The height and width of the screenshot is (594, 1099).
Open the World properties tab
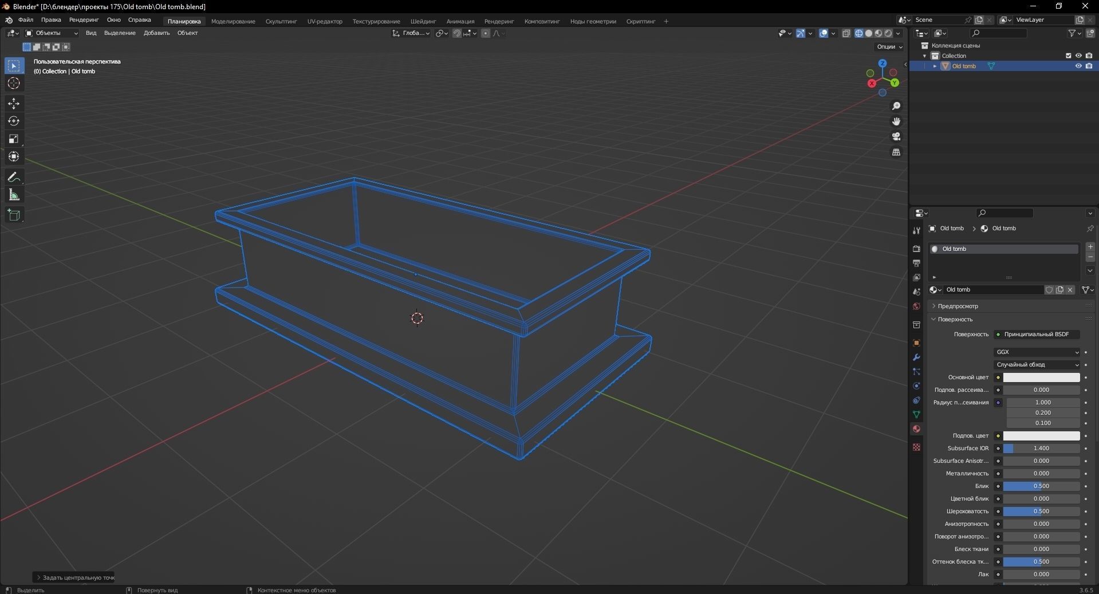(x=916, y=306)
